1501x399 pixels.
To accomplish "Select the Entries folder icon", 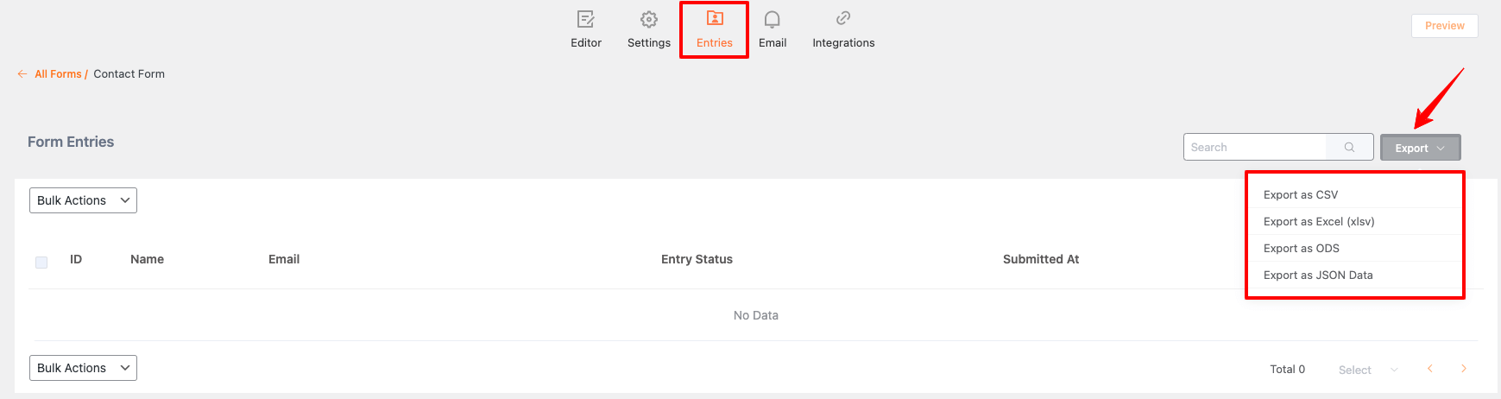I will pos(715,18).
